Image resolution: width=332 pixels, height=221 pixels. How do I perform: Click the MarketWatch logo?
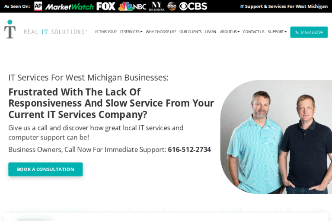pyautogui.click(x=70, y=7)
